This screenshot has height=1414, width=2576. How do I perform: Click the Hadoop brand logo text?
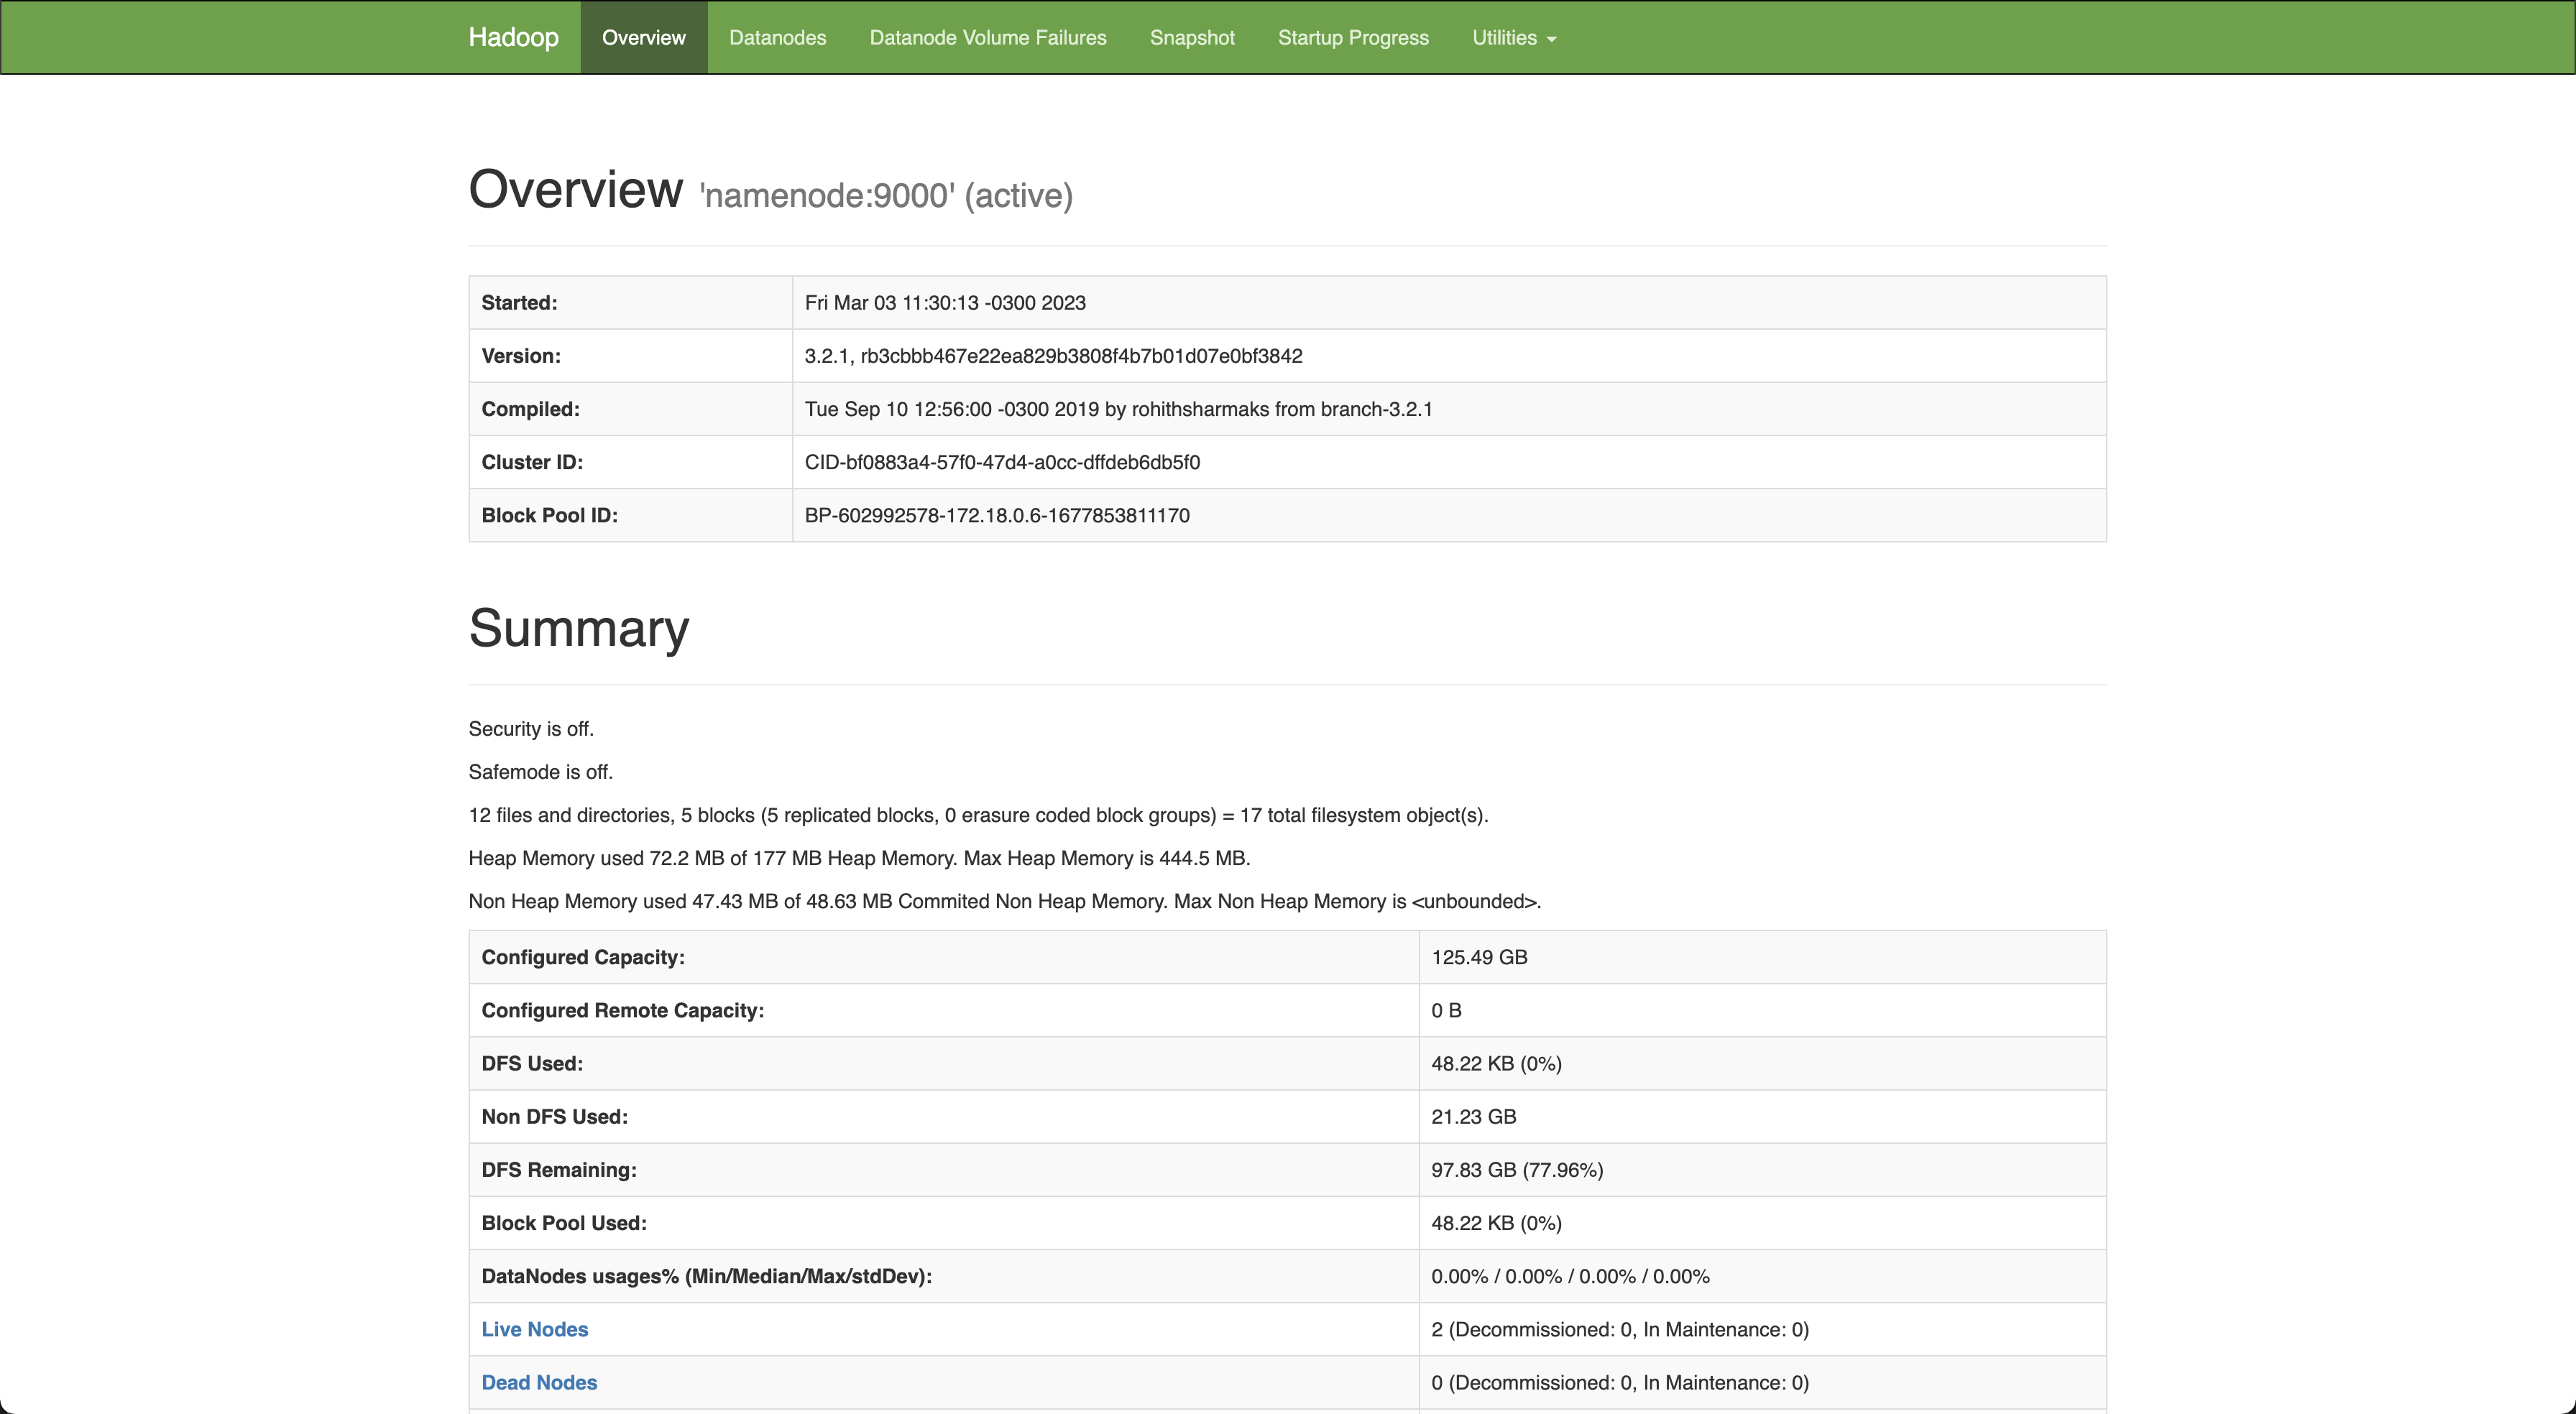coord(513,37)
